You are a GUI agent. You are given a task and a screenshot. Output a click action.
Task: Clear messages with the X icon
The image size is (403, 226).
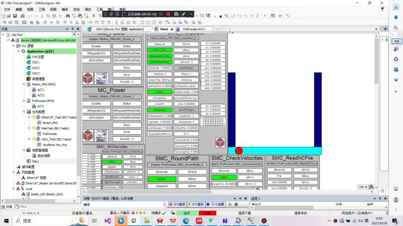230,204
